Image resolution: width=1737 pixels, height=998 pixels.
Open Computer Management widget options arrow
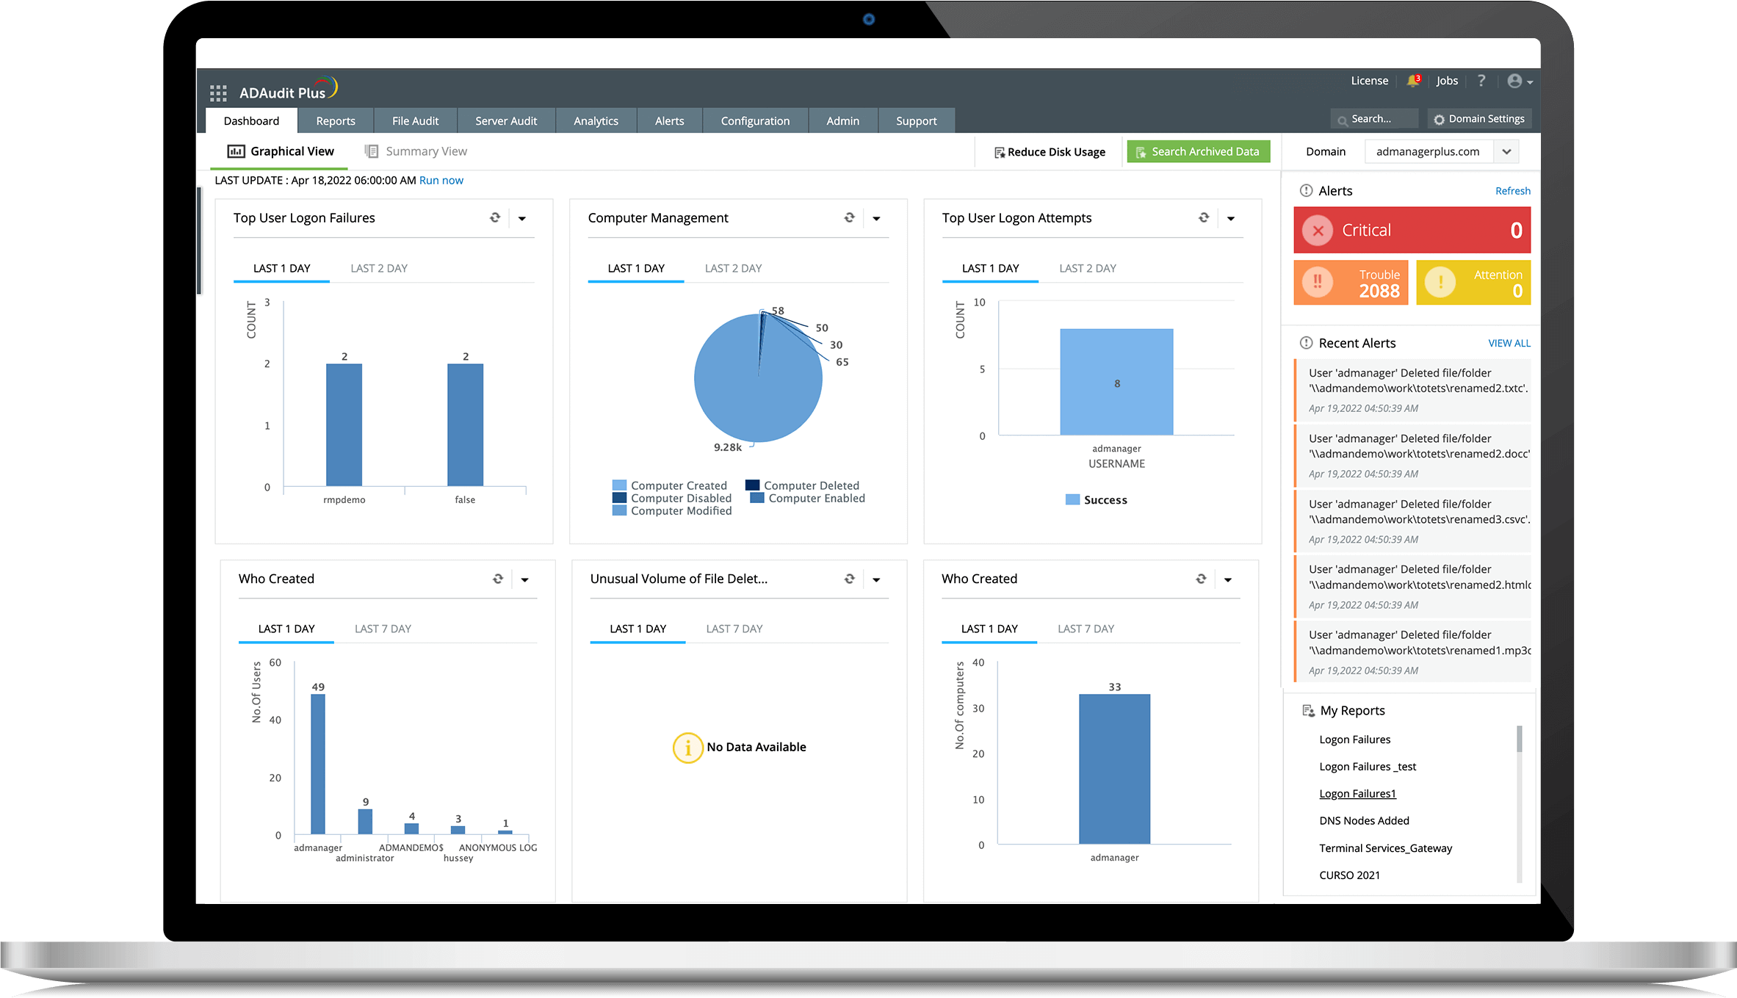[876, 219]
